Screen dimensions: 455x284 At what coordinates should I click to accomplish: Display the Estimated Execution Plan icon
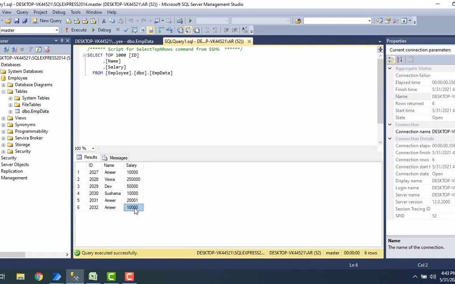point(134,30)
